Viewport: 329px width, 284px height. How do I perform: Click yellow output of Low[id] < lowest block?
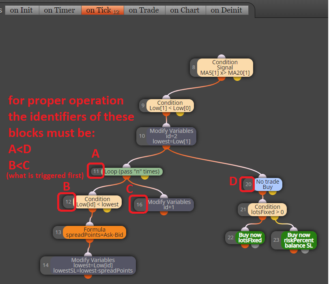coord(107,210)
